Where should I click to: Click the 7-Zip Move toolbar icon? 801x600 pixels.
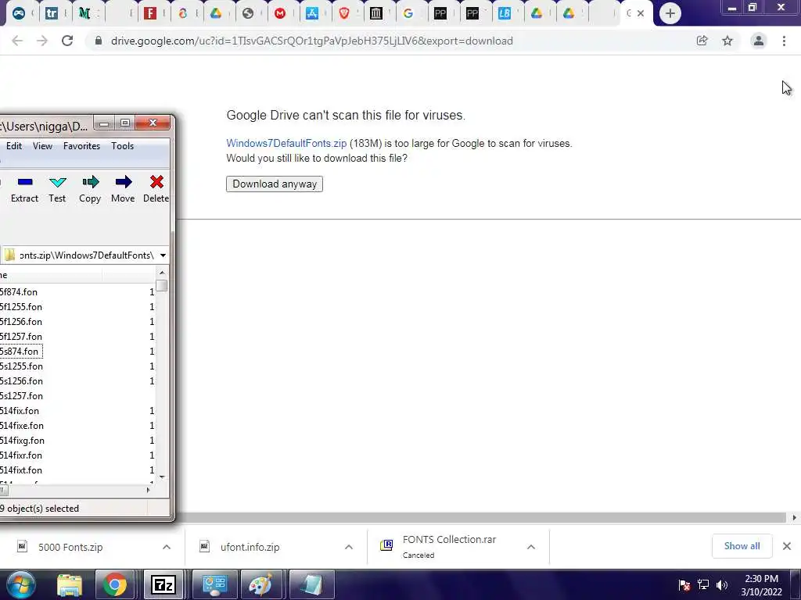(x=123, y=182)
